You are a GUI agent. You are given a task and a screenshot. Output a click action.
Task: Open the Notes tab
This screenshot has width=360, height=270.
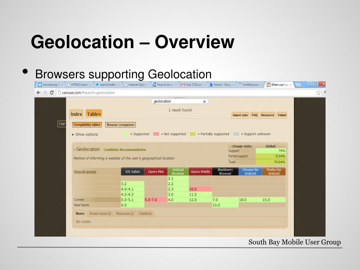tap(80, 213)
